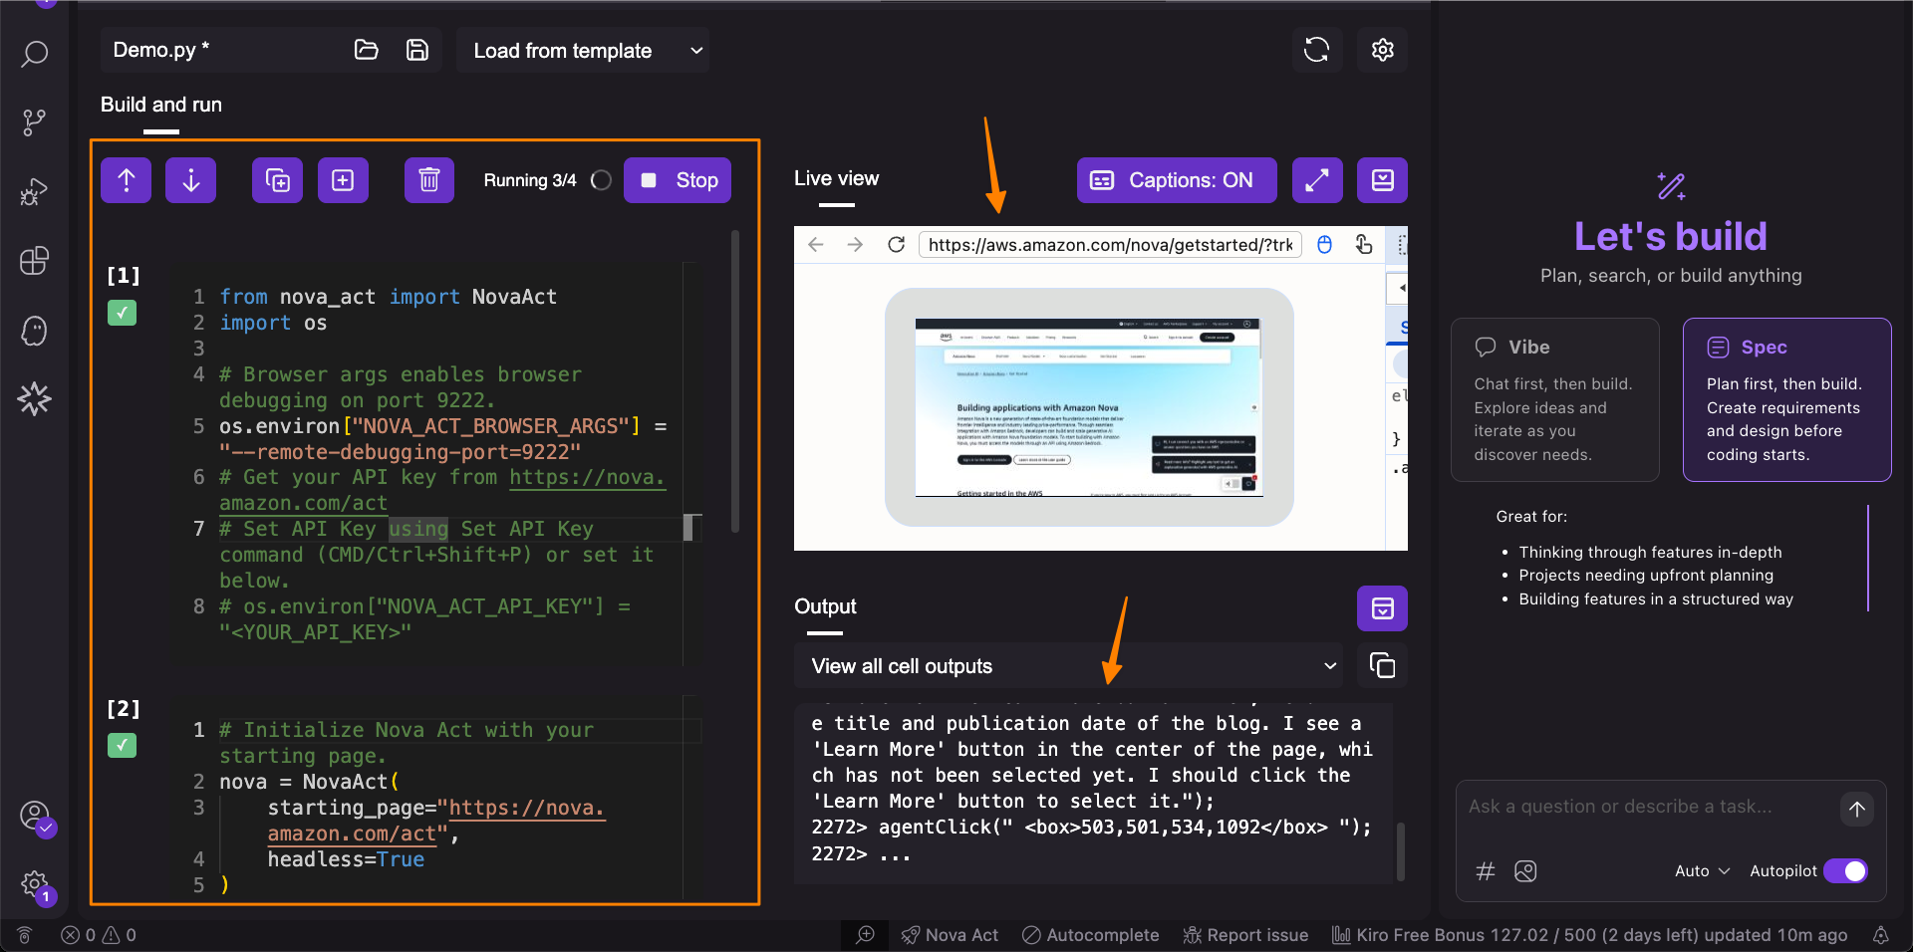
Task: Click the code cells vertical scrollbar
Action: [735, 381]
